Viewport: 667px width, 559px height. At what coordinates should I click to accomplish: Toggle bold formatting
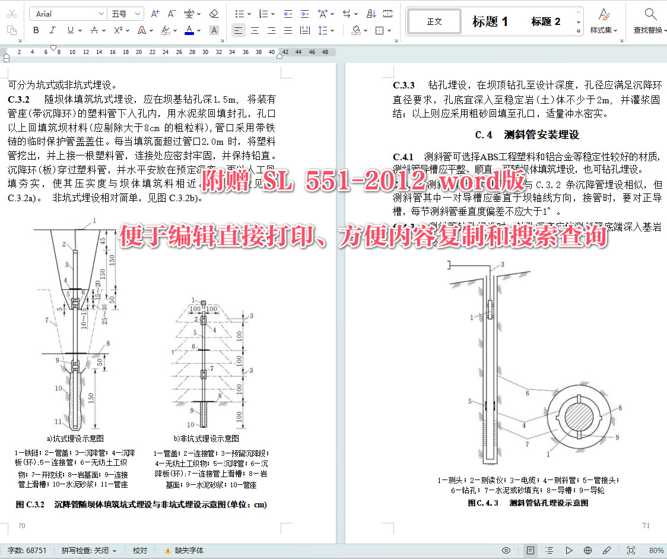[36, 30]
